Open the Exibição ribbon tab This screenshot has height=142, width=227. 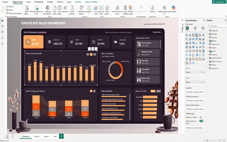click(x=50, y=2)
